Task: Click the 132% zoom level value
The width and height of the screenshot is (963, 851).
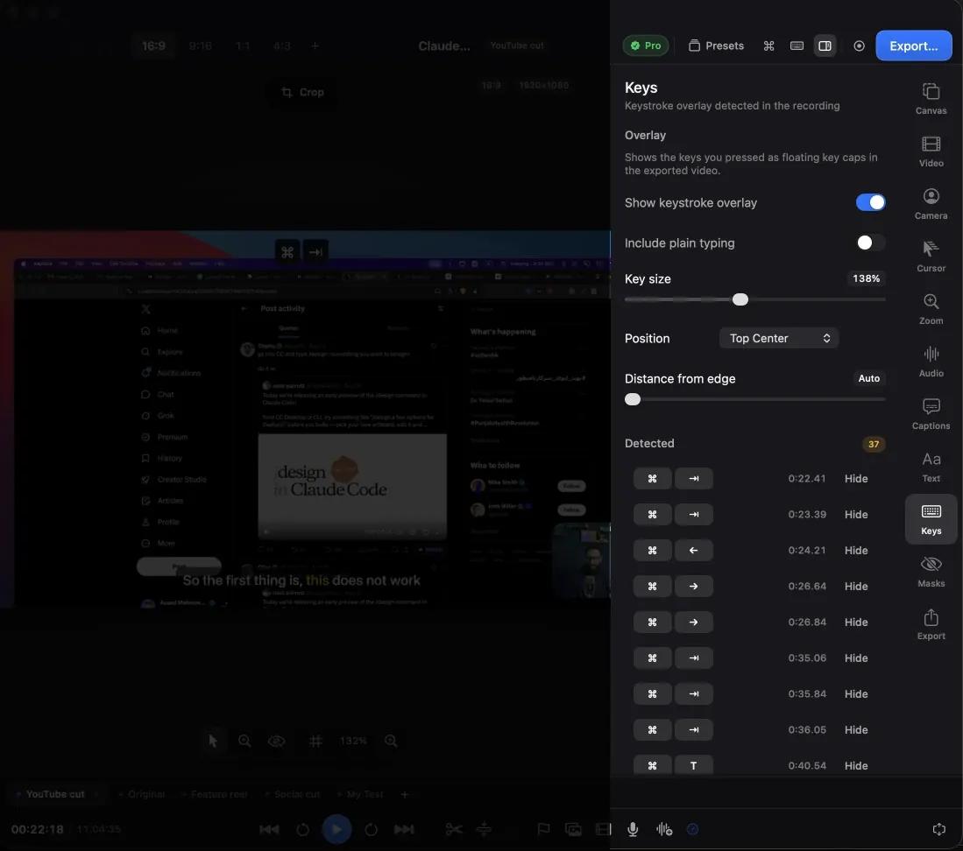Action: (x=353, y=741)
